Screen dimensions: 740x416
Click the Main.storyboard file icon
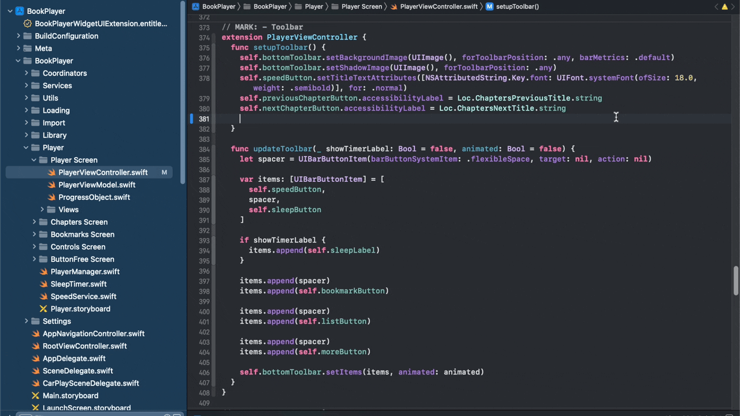click(x=35, y=396)
